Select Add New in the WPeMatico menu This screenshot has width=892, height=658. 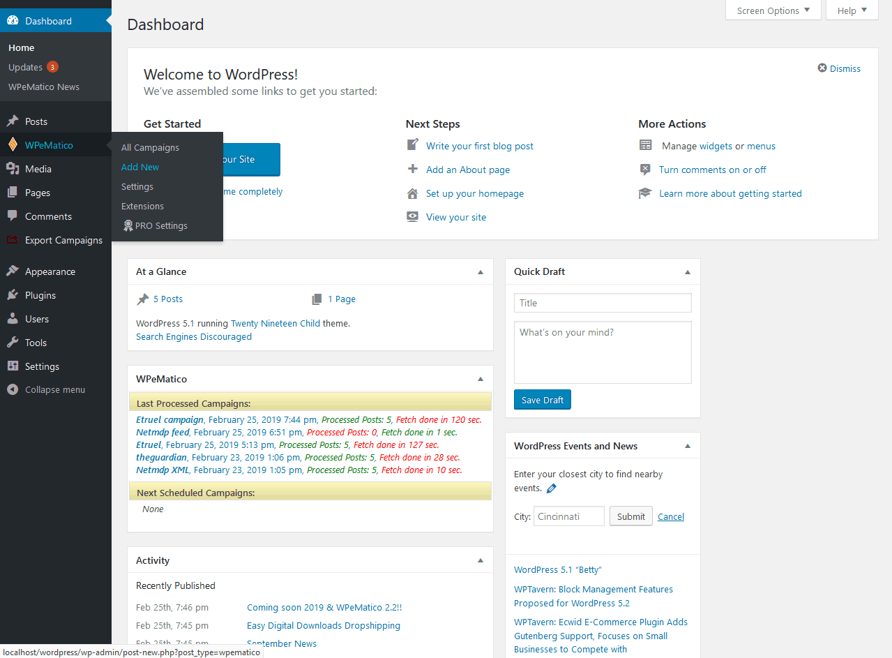[139, 167]
